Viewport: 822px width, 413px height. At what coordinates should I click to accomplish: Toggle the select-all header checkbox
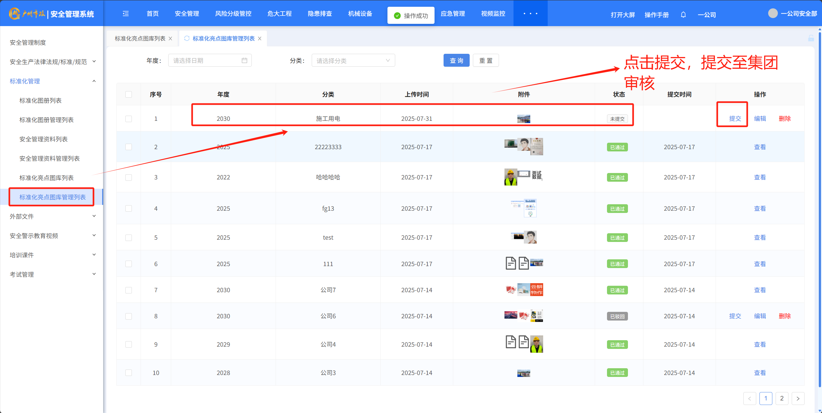(x=129, y=94)
